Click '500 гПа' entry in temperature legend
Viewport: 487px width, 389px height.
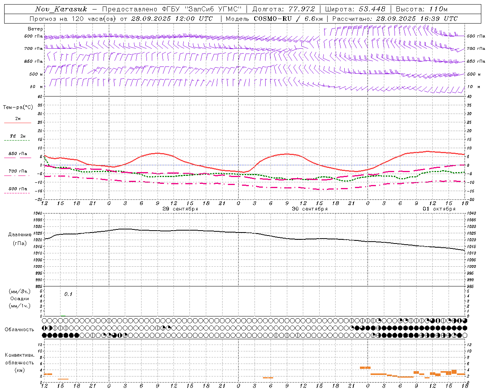coord(18,189)
